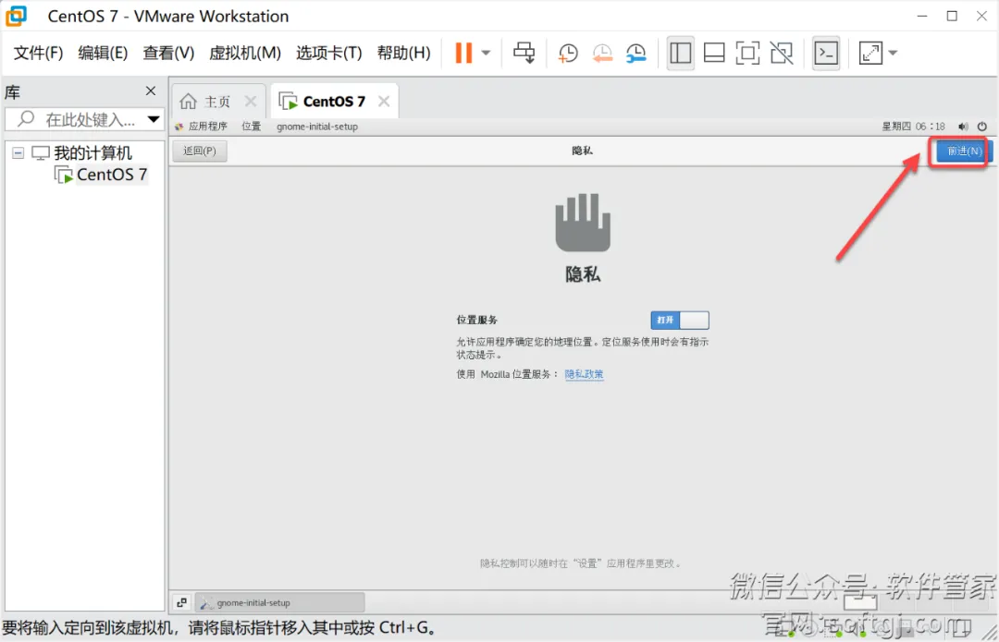Enter full screen mode
999x642 pixels.
pos(747,53)
